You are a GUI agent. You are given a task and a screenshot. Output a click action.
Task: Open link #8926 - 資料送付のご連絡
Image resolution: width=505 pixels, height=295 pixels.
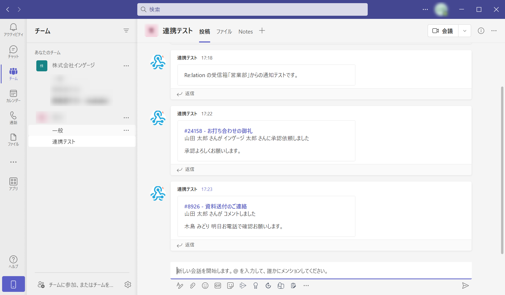click(x=216, y=206)
